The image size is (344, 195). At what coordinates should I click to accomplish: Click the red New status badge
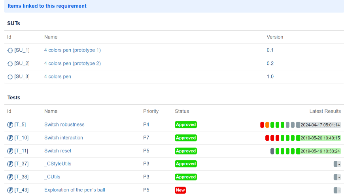pyautogui.click(x=180, y=190)
